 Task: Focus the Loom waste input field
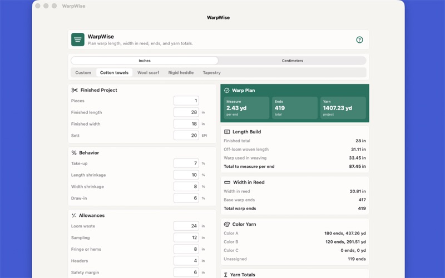[186, 226]
